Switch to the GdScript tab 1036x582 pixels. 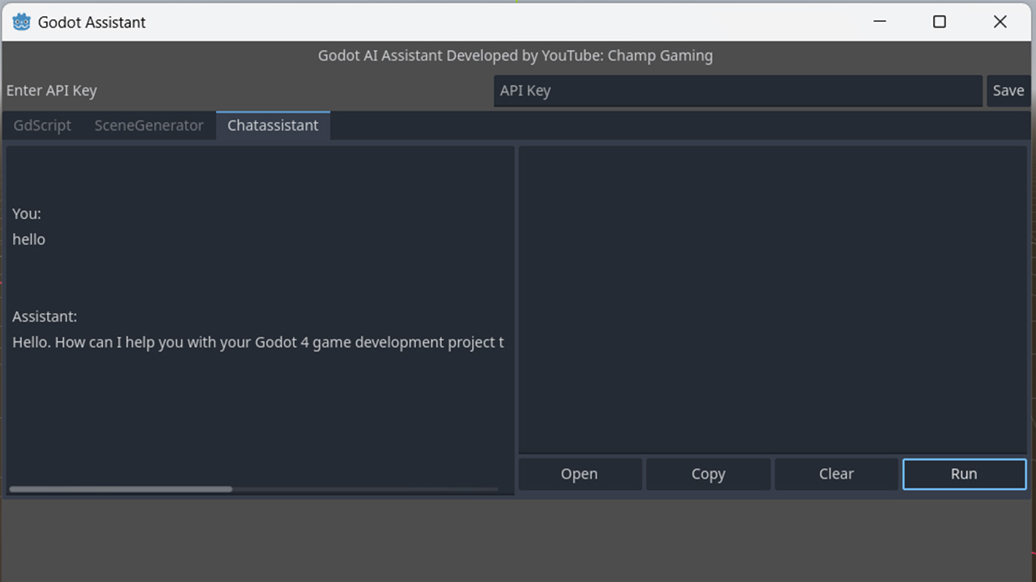point(42,125)
